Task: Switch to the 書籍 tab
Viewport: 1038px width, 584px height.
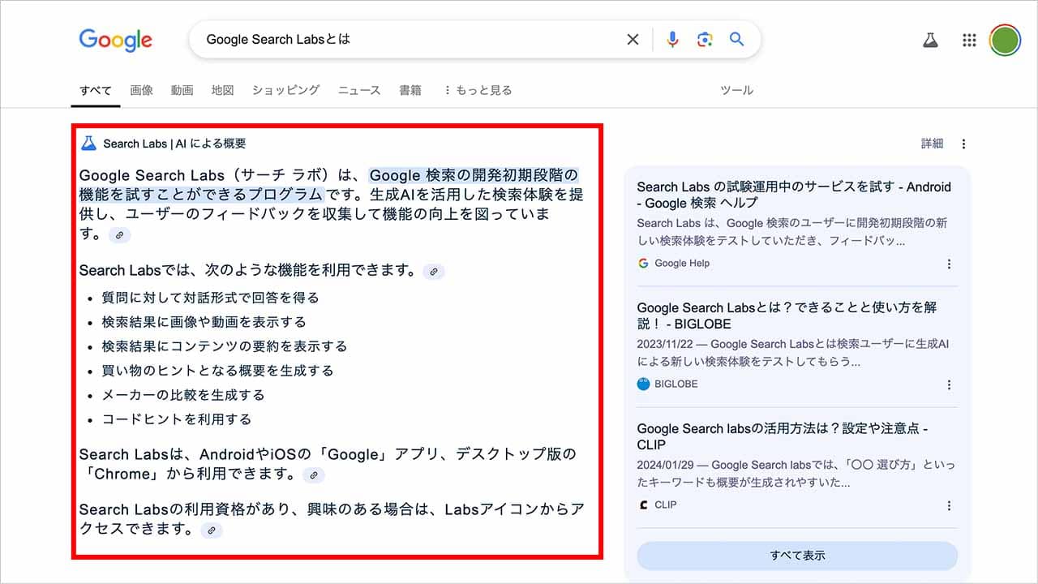Action: (x=410, y=90)
